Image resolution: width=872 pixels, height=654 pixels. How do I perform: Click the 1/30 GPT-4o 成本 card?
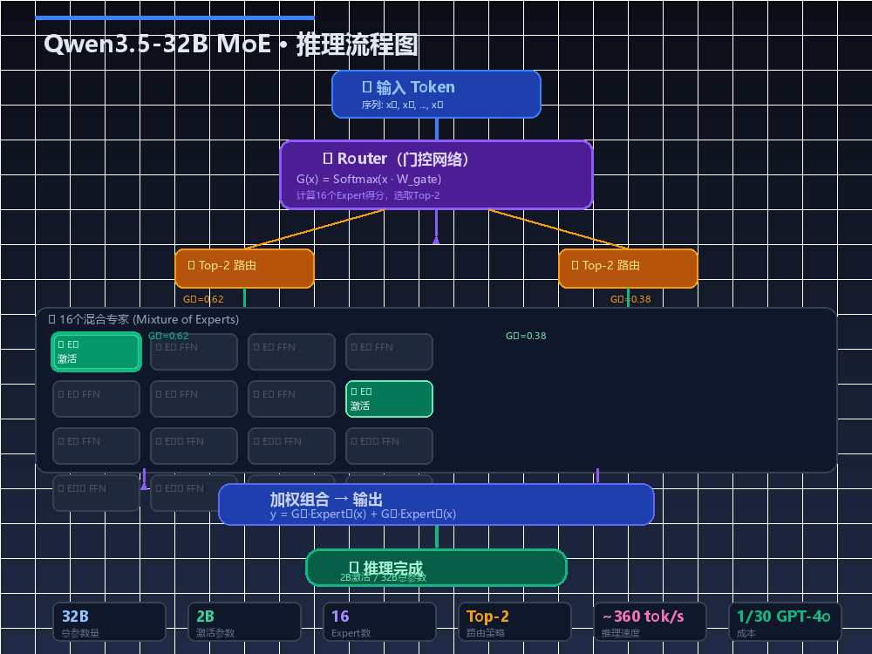[x=785, y=622]
